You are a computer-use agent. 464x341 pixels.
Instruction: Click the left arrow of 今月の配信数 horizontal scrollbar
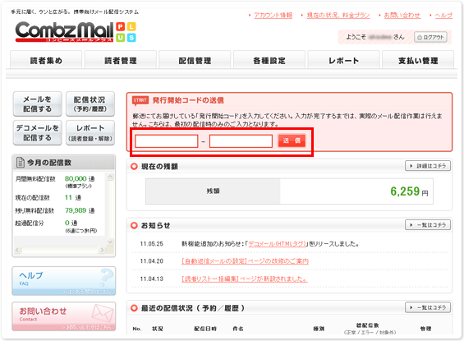[x=17, y=250]
